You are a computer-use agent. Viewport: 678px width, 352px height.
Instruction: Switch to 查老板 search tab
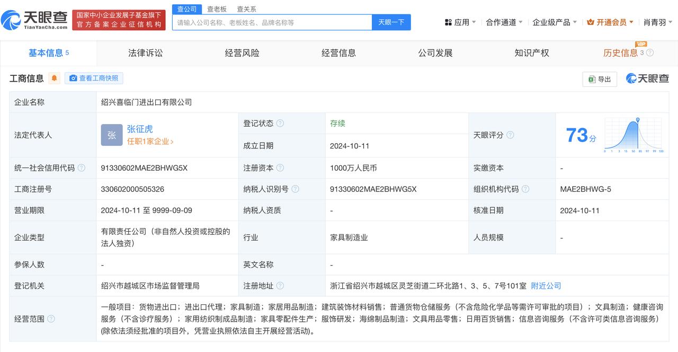tap(217, 9)
